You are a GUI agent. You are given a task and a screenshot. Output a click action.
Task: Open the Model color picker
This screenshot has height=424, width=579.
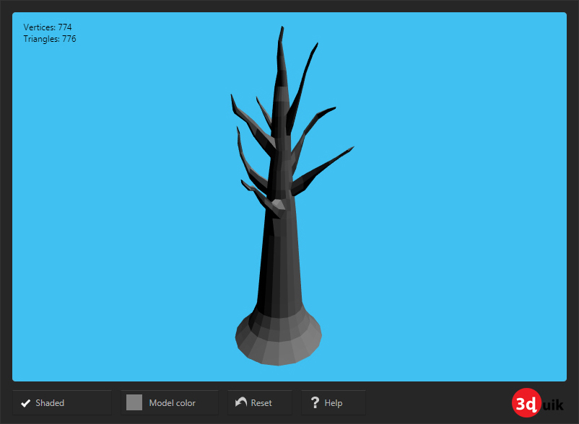pyautogui.click(x=169, y=402)
